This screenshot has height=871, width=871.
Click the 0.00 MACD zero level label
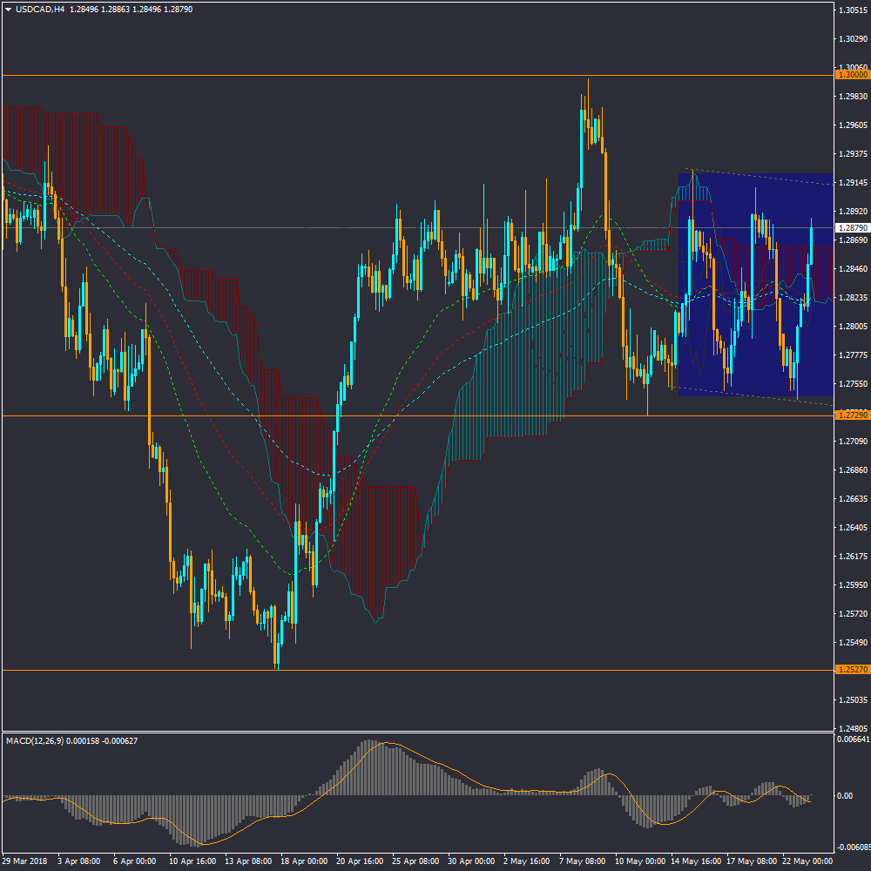point(845,796)
